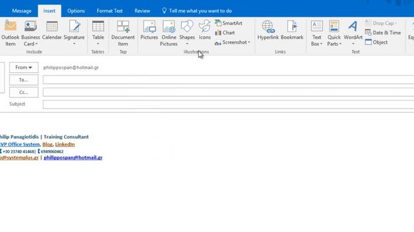Open the MVP Office System link
This screenshot has height=232, width=414.
tap(19, 144)
